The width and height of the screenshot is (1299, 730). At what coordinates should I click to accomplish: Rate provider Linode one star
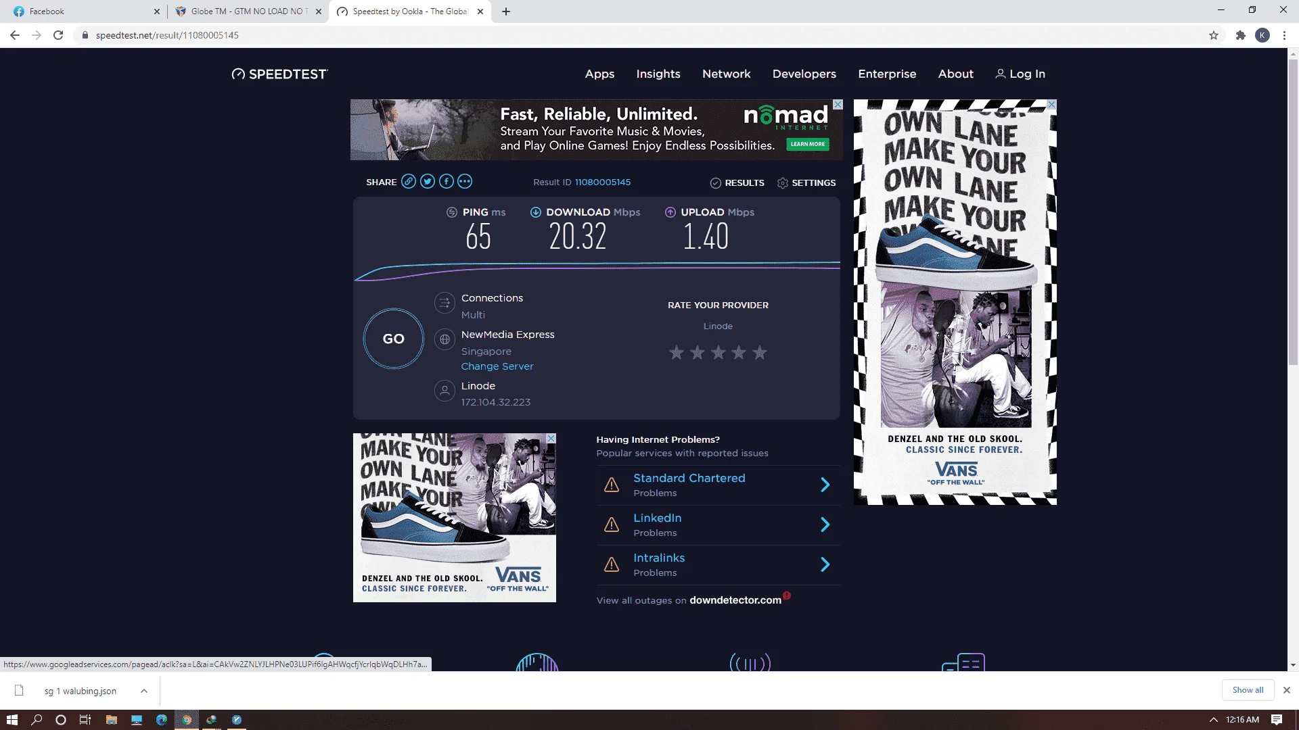point(676,352)
